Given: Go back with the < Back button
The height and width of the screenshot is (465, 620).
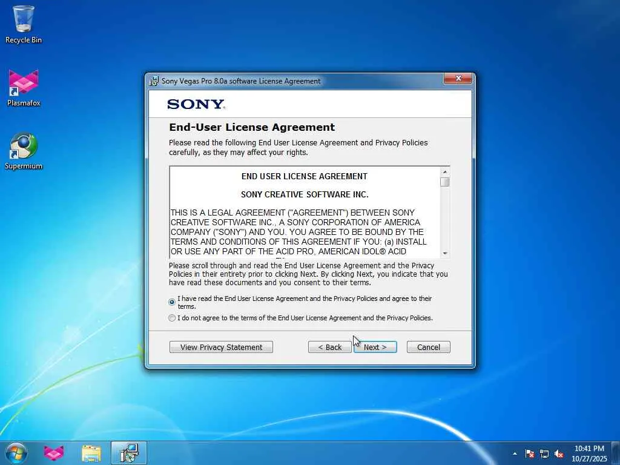Looking at the screenshot, I should coord(330,347).
